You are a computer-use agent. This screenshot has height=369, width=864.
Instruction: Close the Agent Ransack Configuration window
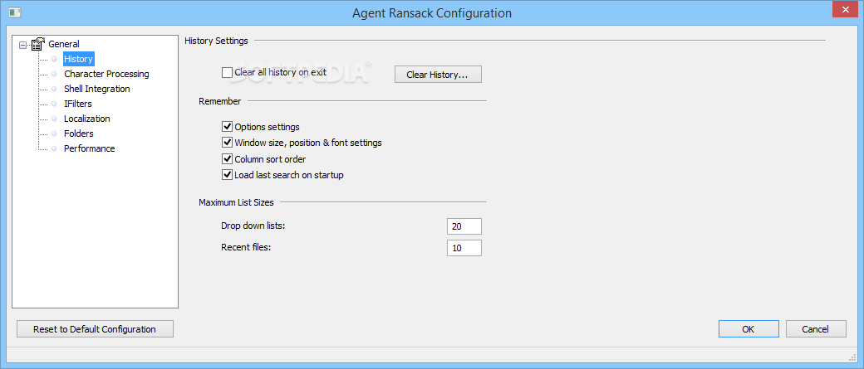pyautogui.click(x=843, y=11)
